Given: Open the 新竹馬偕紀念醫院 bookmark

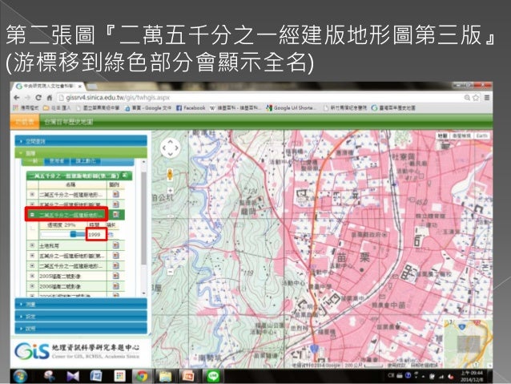Looking at the screenshot, I should tap(345, 107).
